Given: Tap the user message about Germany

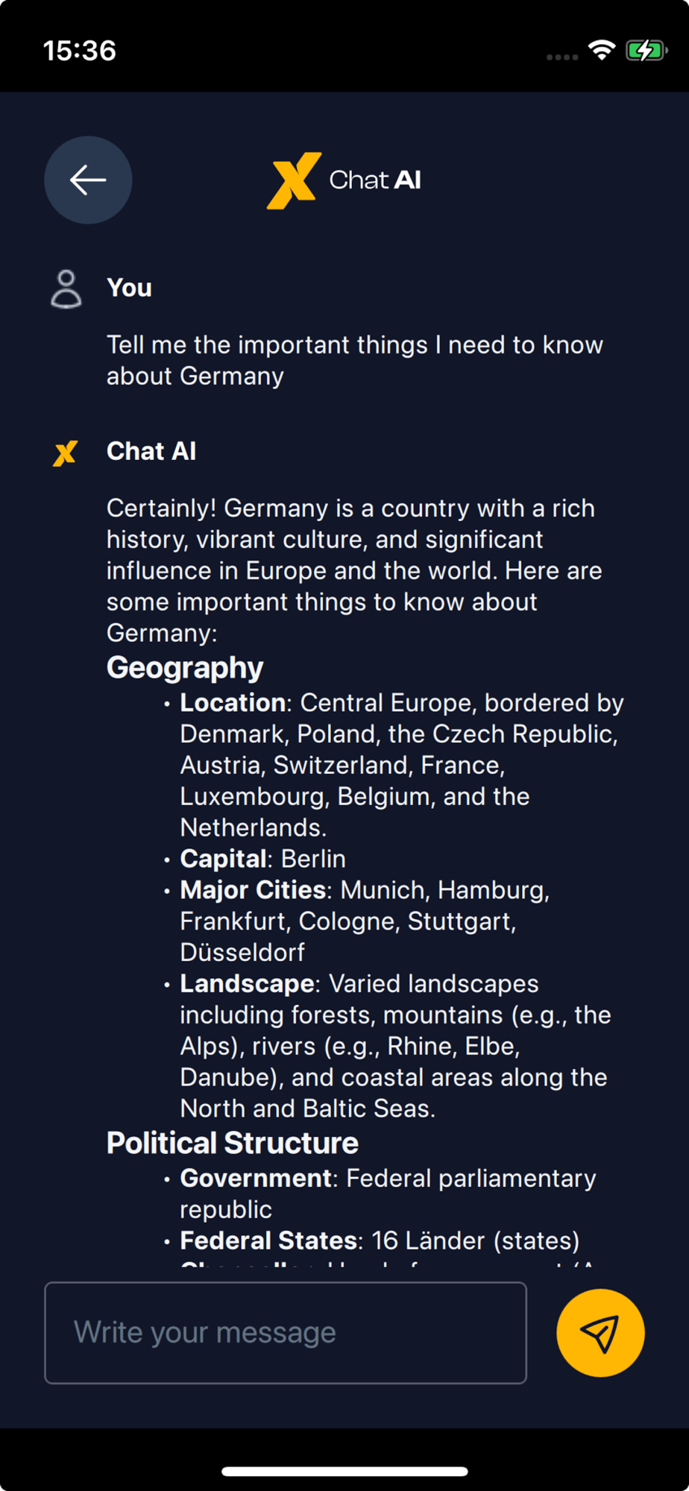Looking at the screenshot, I should tap(354, 360).
